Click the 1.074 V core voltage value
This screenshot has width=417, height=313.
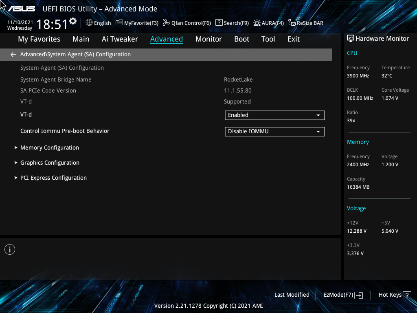click(x=390, y=98)
